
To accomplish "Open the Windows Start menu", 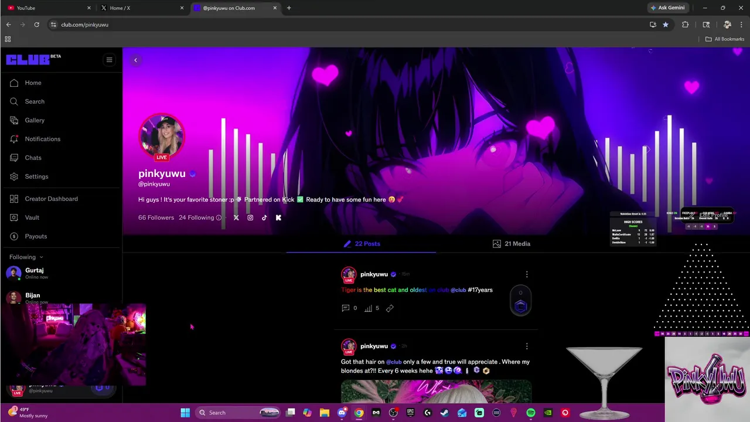I will [185, 413].
